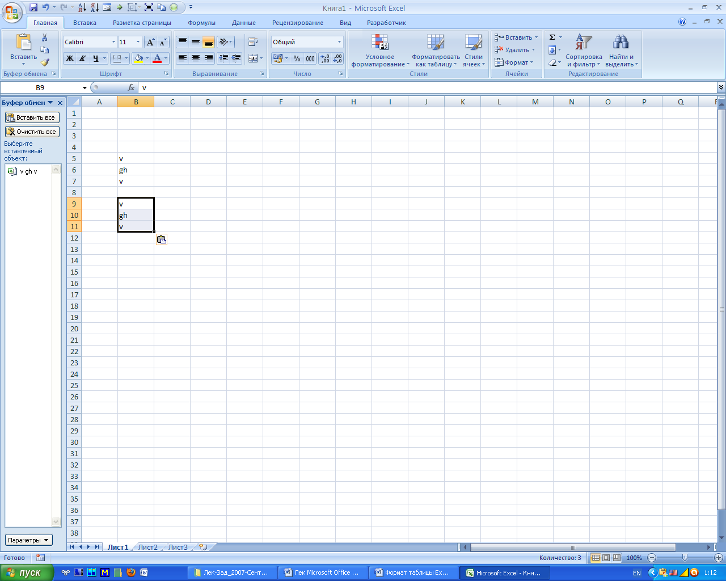Decrease font size with the small A

[163, 42]
